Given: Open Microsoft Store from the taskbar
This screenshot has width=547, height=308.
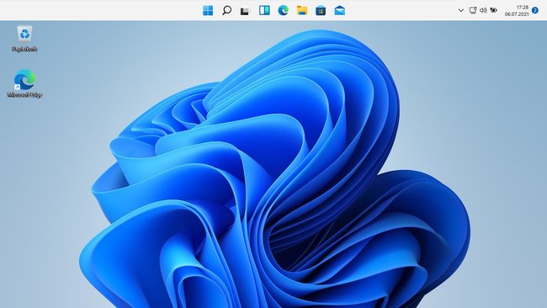Looking at the screenshot, I should pos(321,10).
